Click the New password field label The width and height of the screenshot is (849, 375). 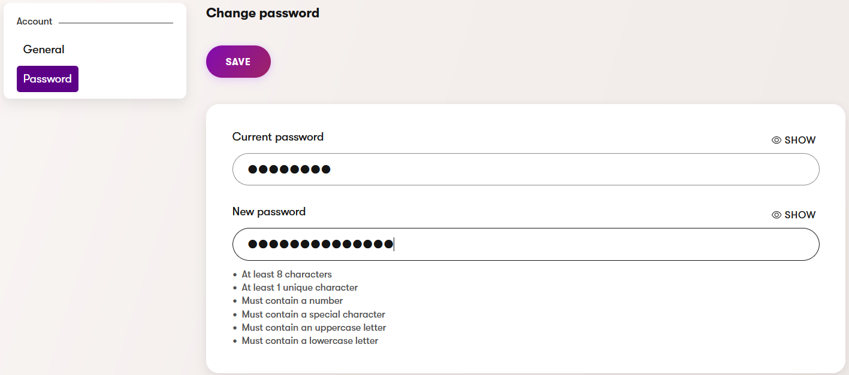point(268,212)
